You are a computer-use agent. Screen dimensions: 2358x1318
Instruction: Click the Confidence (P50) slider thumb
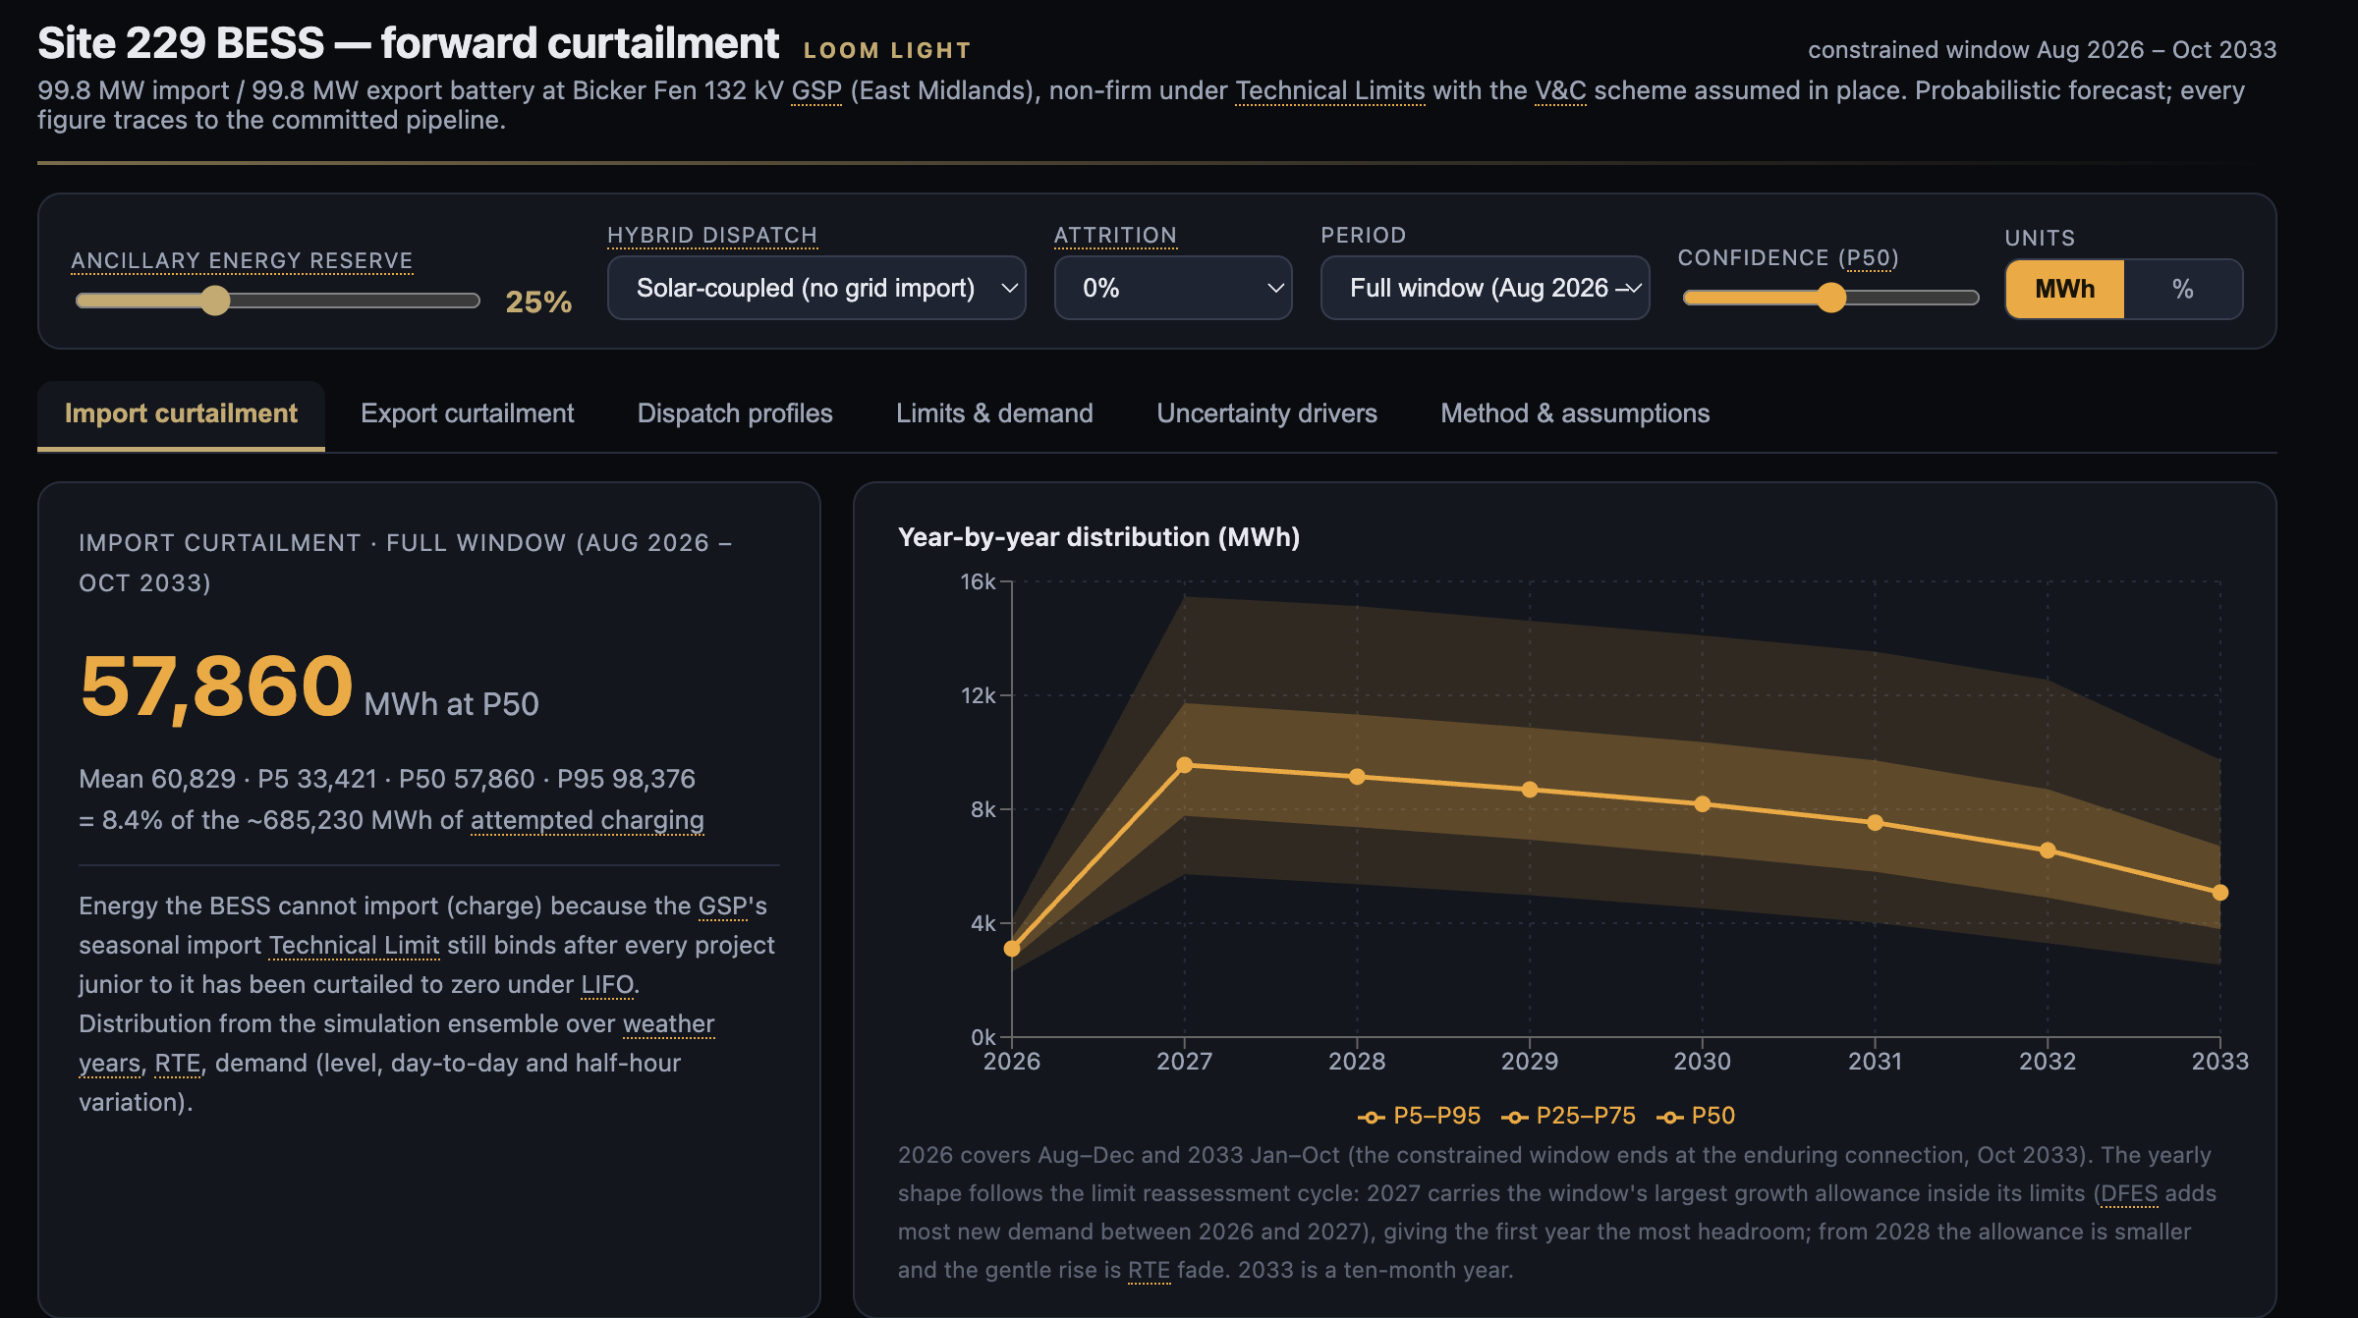point(1831,298)
